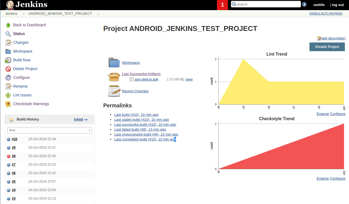The width and height of the screenshot is (349, 204).
Task: Click the blue status ball for build #10
Action: tap(9, 139)
